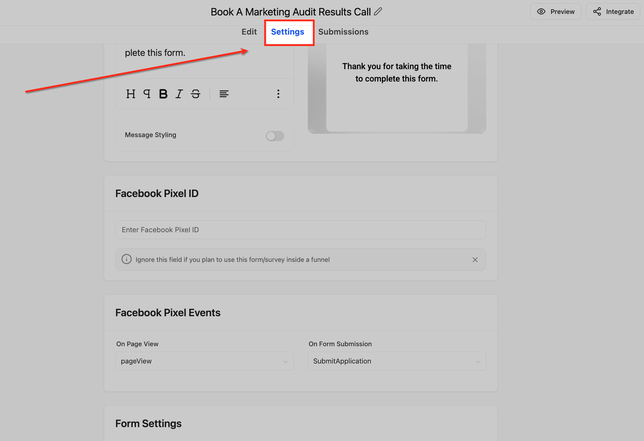Apply Italic formatting in editor
This screenshot has width=644, height=441.
point(179,94)
